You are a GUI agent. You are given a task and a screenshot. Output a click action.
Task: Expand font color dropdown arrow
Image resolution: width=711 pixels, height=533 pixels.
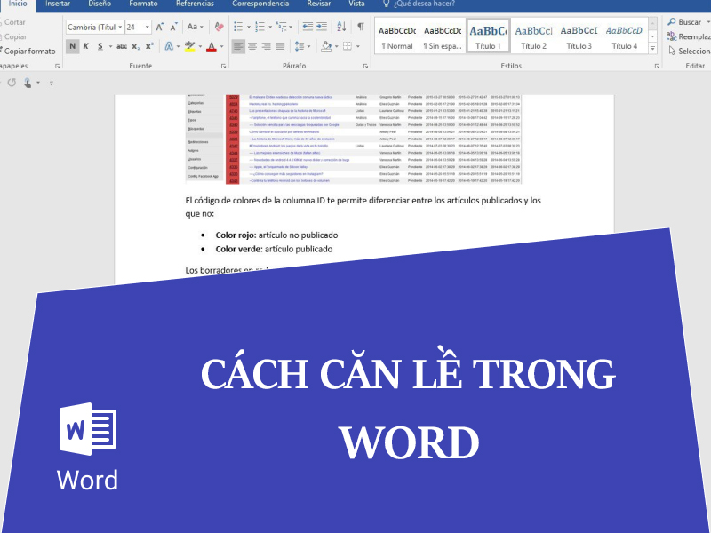click(221, 46)
